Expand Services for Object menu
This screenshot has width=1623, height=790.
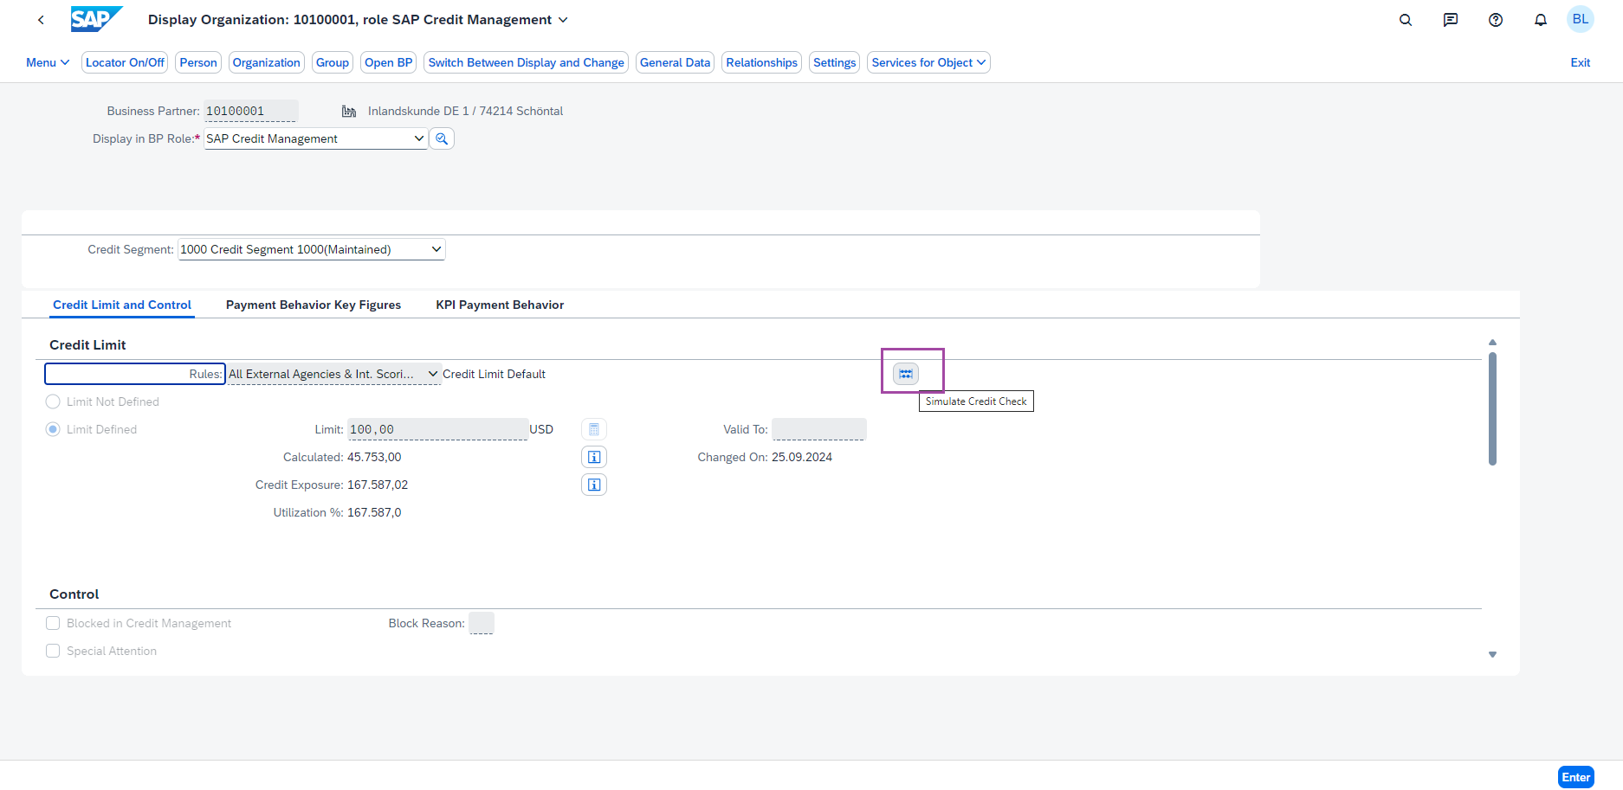(928, 62)
